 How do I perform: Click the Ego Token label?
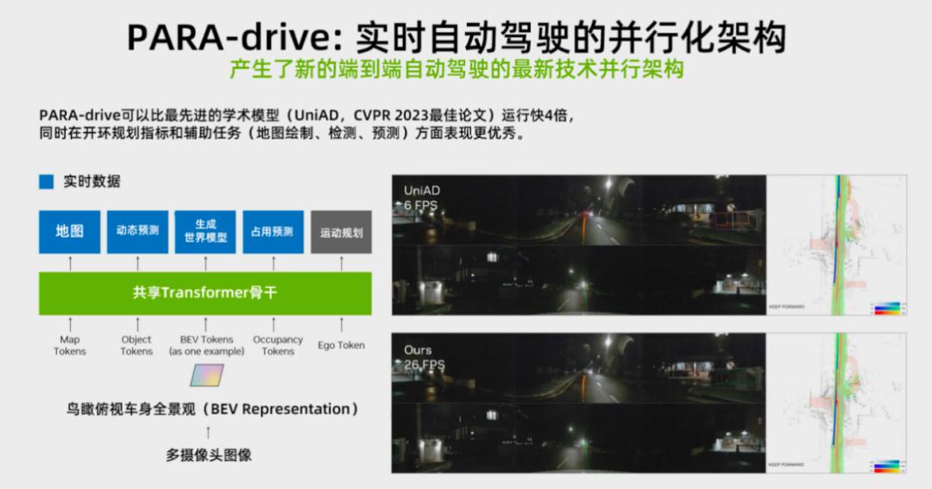point(341,345)
